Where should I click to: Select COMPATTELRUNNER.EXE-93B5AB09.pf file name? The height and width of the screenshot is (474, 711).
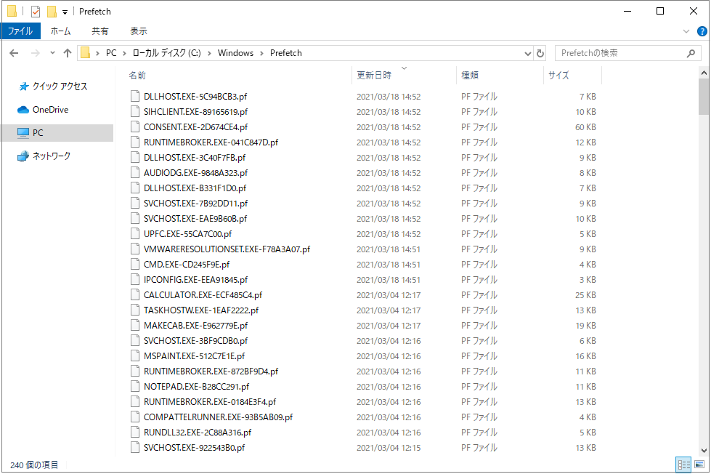point(218,417)
